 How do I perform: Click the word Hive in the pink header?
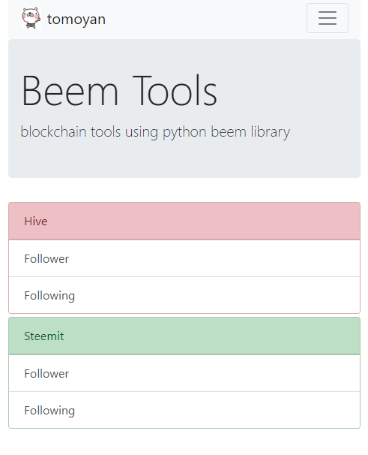[36, 221]
